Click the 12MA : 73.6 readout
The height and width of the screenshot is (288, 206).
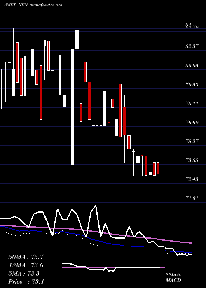(26, 265)
